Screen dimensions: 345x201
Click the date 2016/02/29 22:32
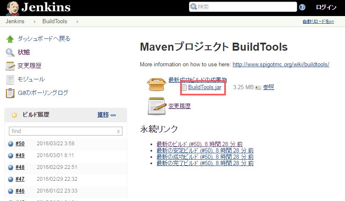pyautogui.click(x=57, y=179)
